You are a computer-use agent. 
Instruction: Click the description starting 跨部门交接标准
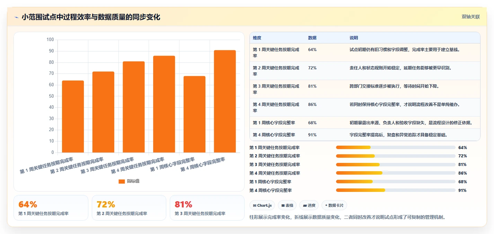pos(394,86)
